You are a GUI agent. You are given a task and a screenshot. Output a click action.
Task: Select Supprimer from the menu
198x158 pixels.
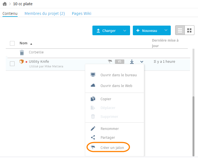click(x=114, y=116)
